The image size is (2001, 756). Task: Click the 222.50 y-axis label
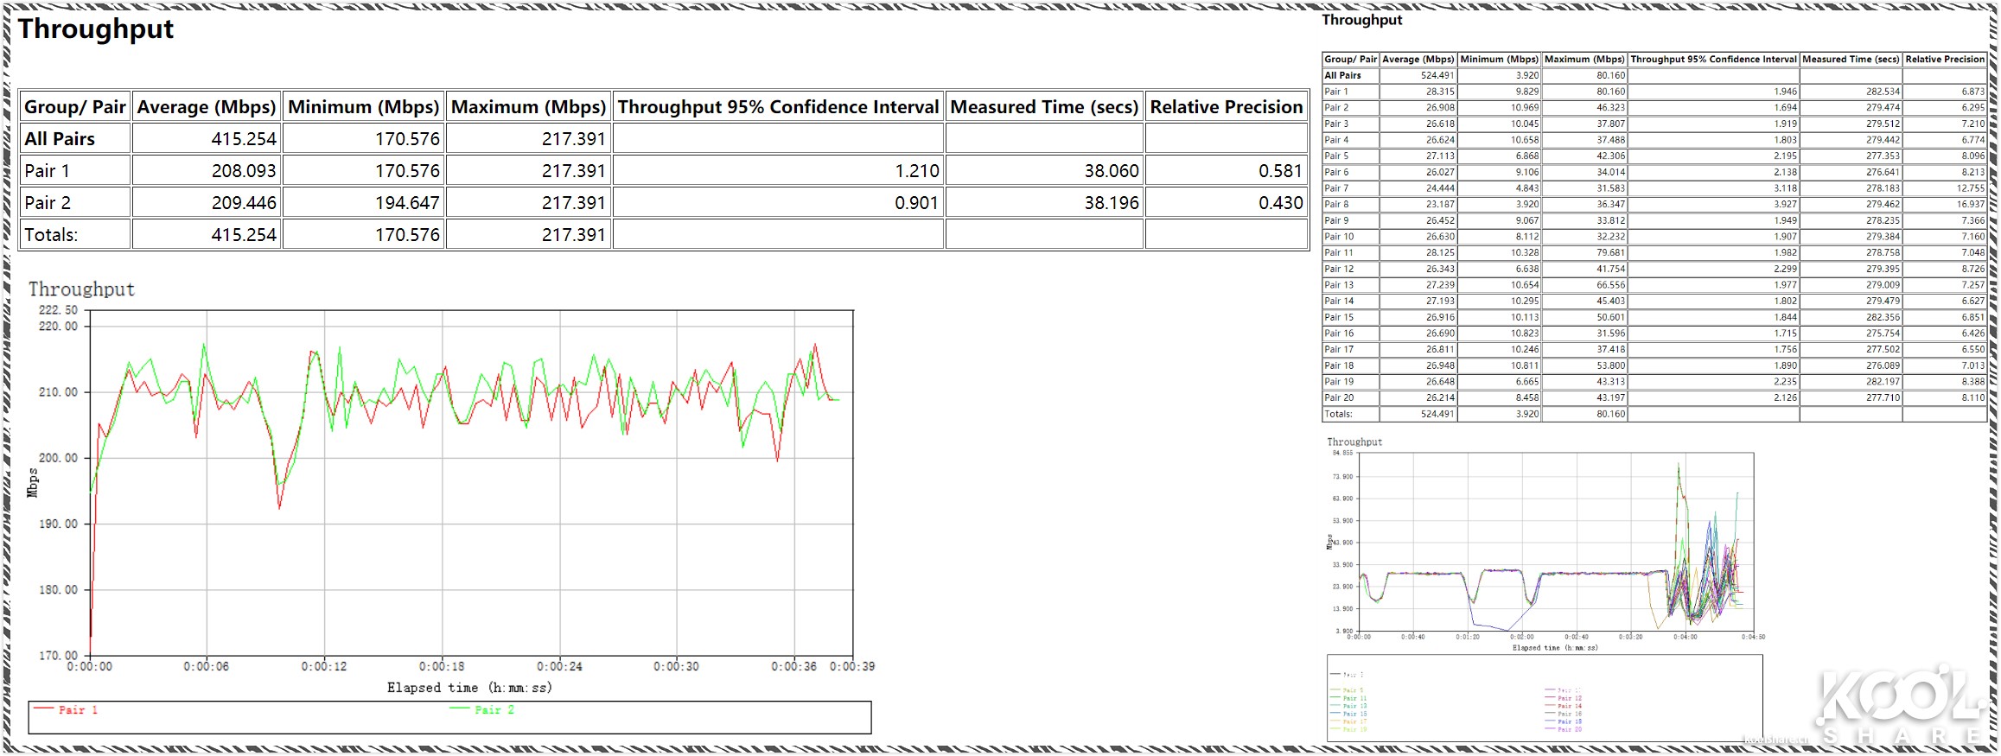[58, 310]
